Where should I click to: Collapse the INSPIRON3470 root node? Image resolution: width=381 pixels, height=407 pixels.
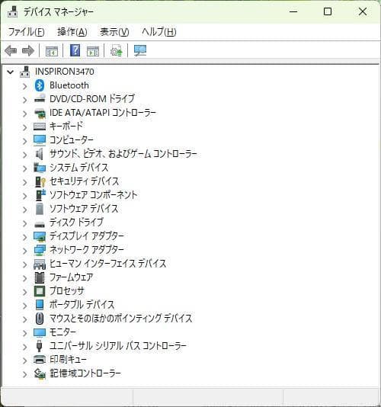[11, 72]
